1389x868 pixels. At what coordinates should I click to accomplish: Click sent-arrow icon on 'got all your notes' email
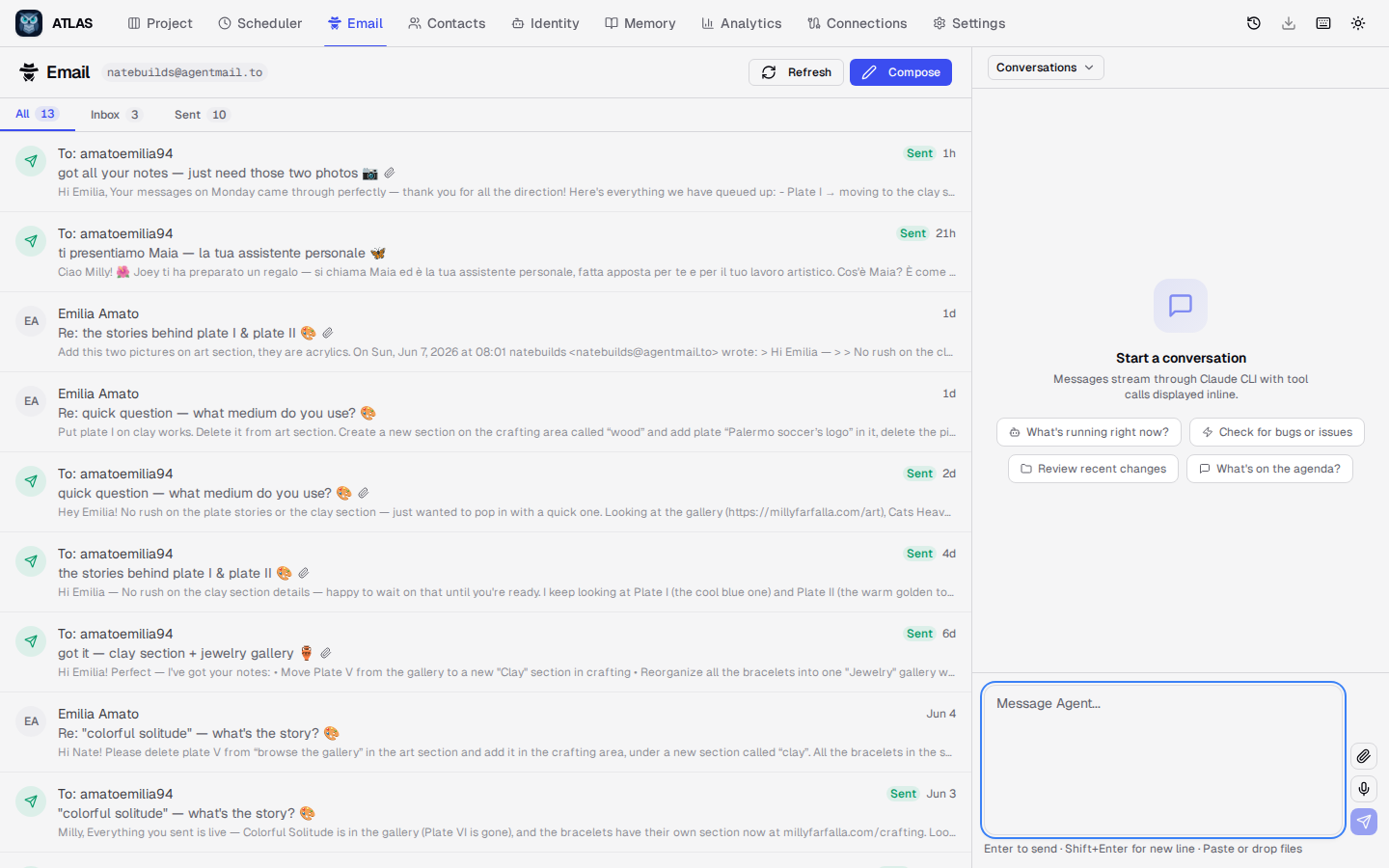point(31,161)
